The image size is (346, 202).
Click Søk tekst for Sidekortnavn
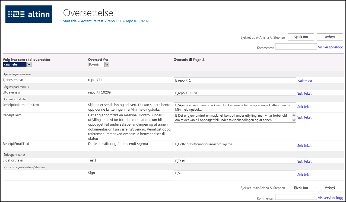click(304, 161)
